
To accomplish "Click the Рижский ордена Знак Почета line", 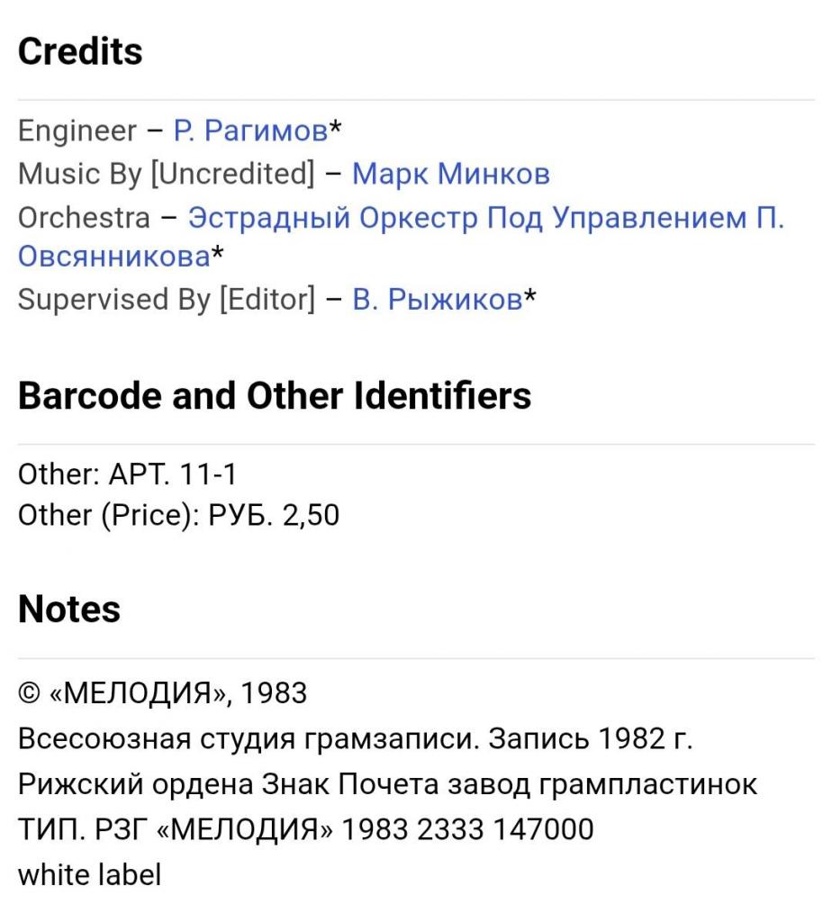I will click(x=387, y=784).
